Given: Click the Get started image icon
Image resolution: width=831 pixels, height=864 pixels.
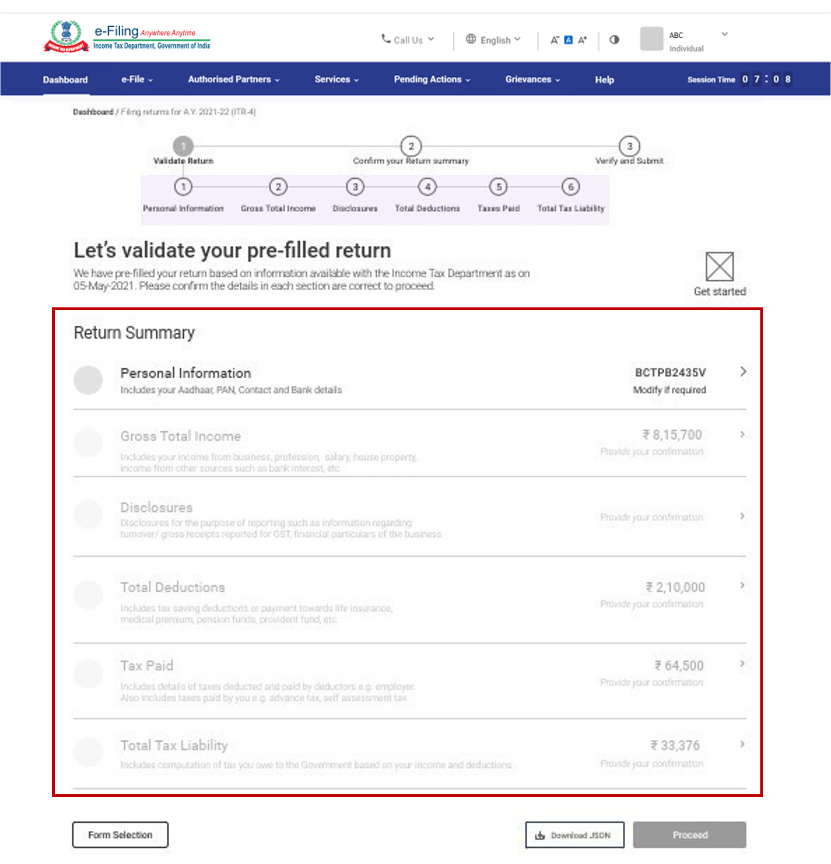Looking at the screenshot, I should (x=720, y=266).
